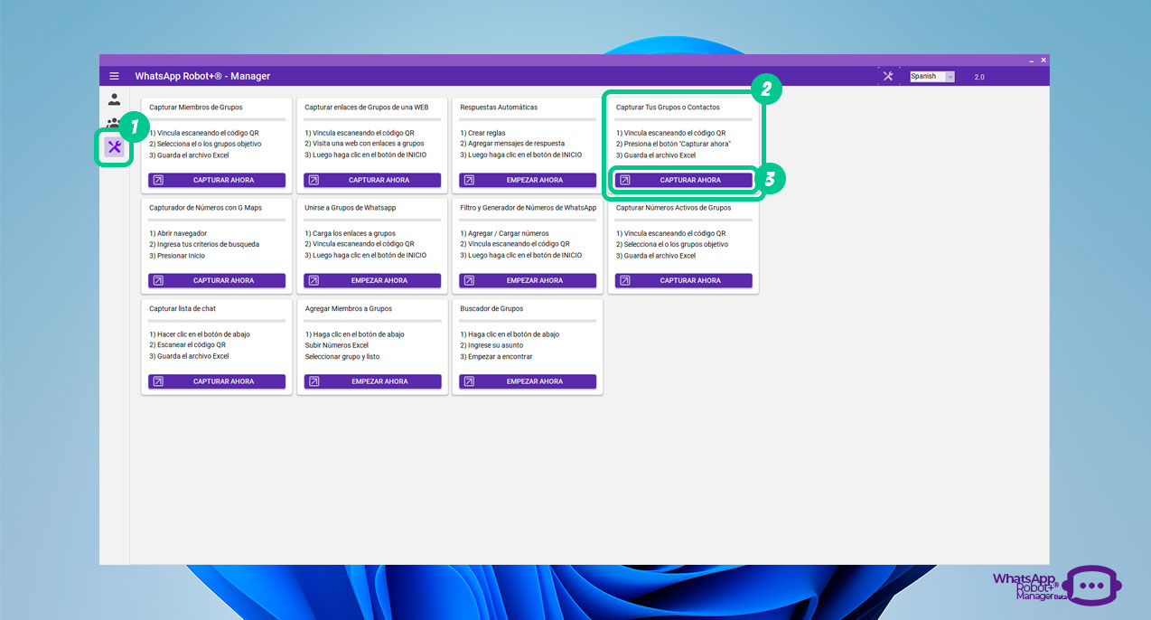The image size is (1151, 620).
Task: Click 'Selecciona el o los grupos objetivo' in Capturar Miembros card
Action: (205, 144)
